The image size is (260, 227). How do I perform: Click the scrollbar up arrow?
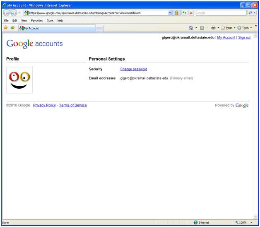(x=255, y=36)
